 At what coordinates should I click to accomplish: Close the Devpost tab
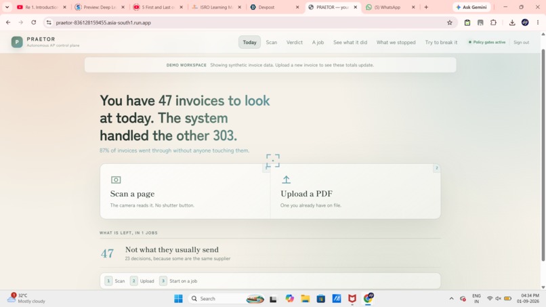pos(297,7)
